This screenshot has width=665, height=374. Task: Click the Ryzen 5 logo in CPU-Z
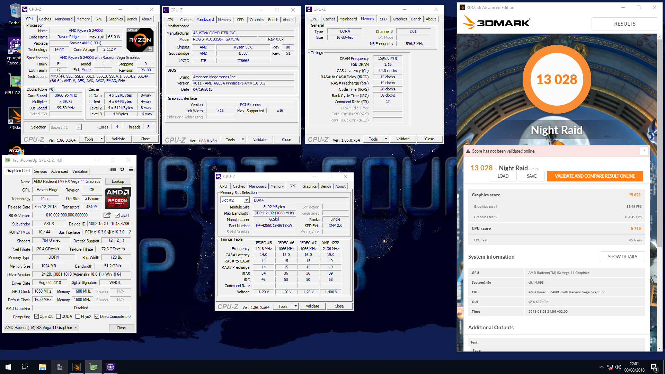click(x=140, y=39)
